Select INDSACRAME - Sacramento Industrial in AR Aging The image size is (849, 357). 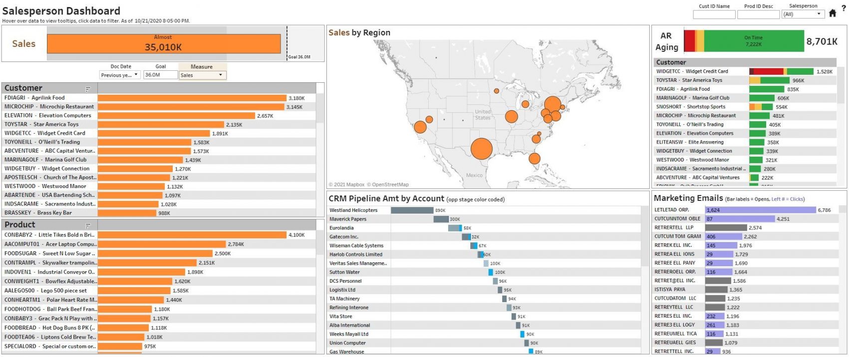(x=745, y=169)
